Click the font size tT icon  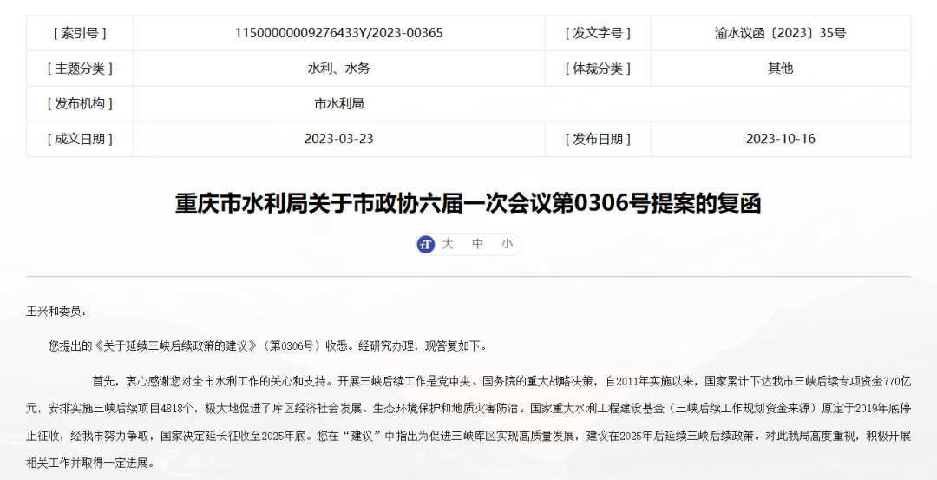pos(426,244)
